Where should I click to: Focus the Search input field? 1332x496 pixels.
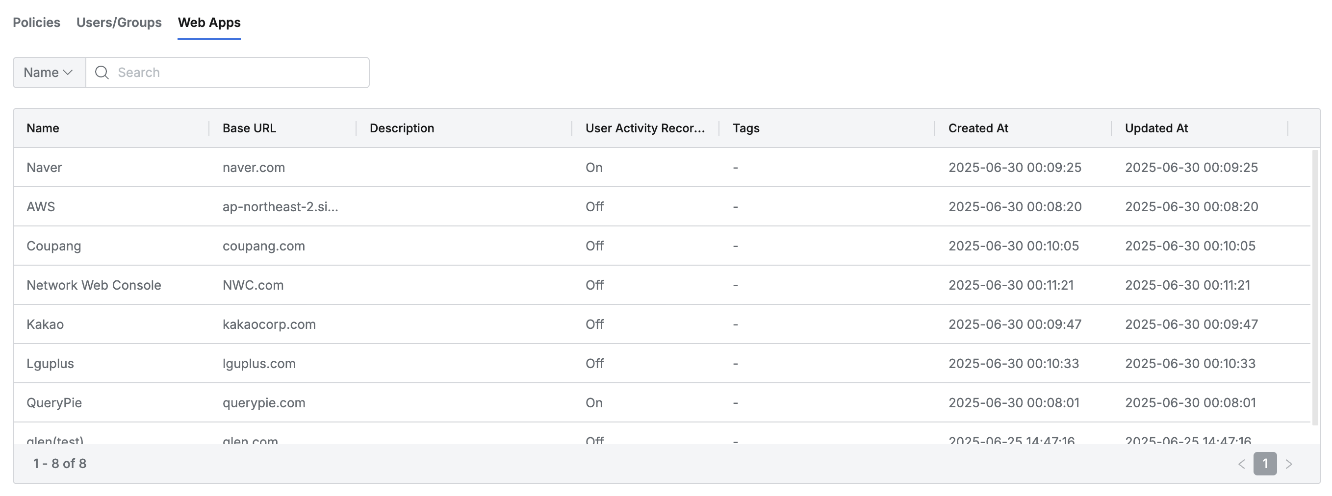pyautogui.click(x=238, y=73)
